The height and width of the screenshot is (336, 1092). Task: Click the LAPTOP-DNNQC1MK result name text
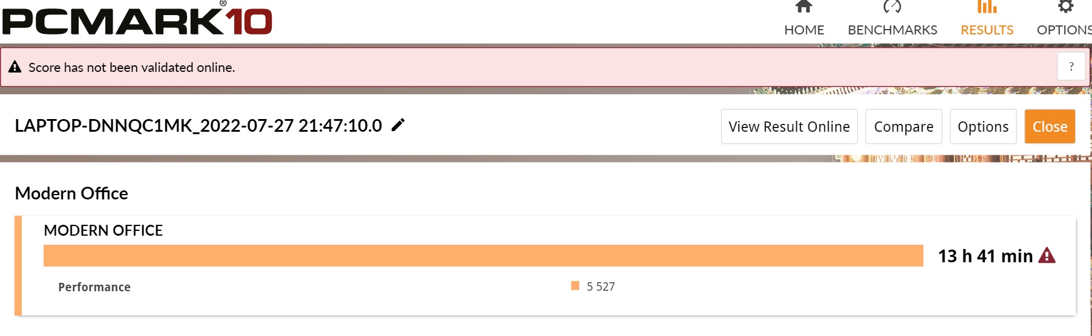click(x=199, y=125)
